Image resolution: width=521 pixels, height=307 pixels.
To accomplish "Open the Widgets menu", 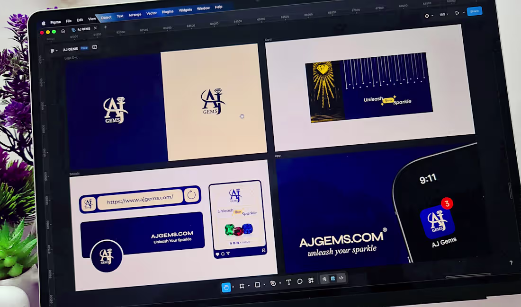I will (185, 10).
